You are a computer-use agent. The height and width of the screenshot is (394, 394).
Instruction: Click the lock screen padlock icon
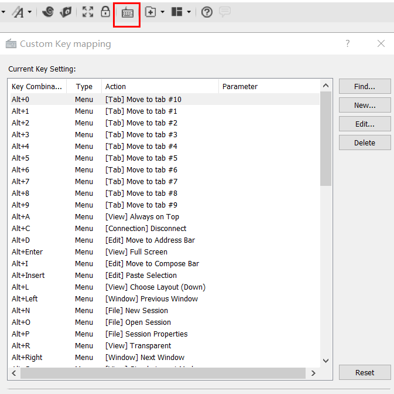[105, 12]
